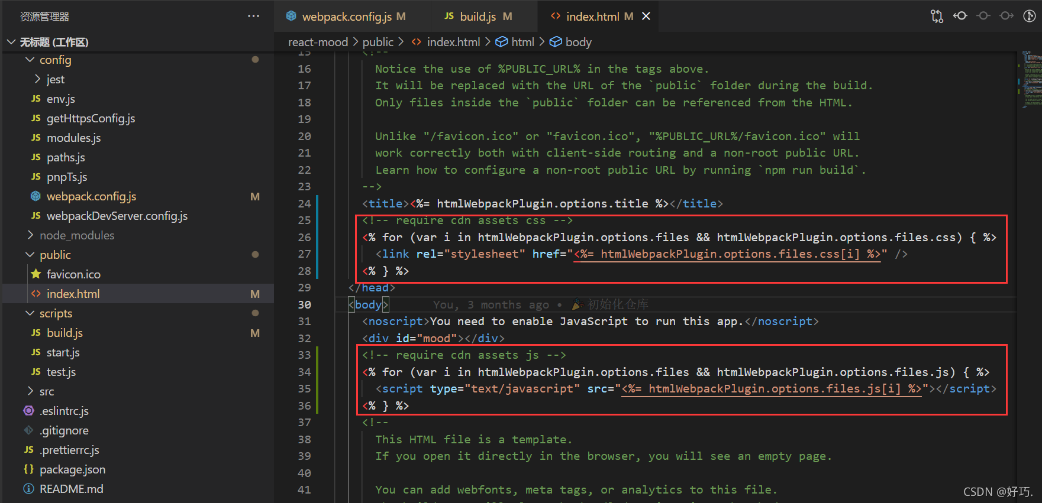Click the 'require cdn assets js' comment
The width and height of the screenshot is (1042, 503).
pos(464,355)
